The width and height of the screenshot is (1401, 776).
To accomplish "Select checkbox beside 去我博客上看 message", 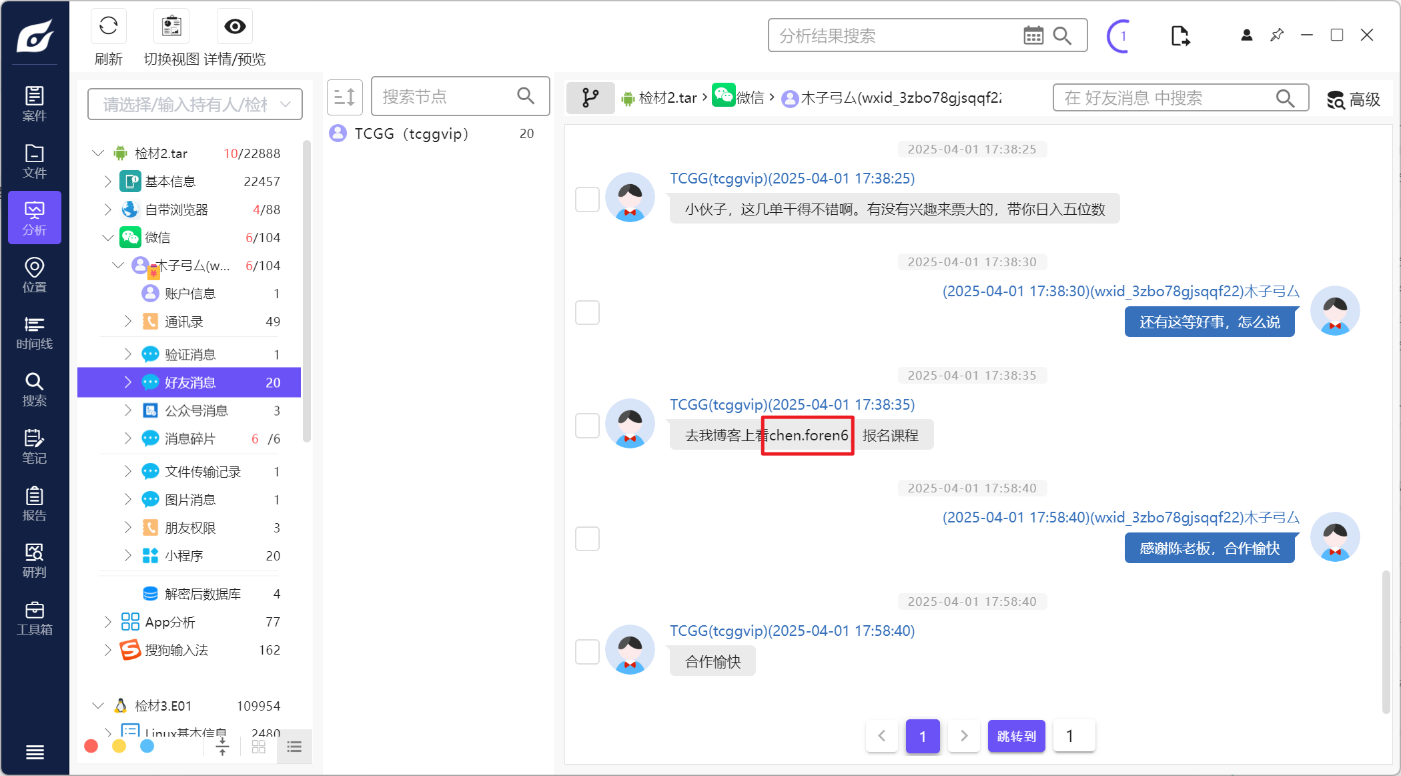I will tap(587, 425).
